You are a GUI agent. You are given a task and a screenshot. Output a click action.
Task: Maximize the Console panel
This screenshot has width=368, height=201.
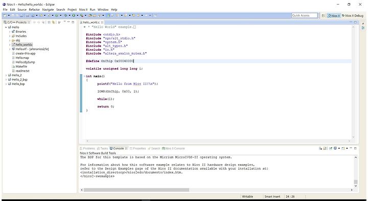(x=355, y=148)
